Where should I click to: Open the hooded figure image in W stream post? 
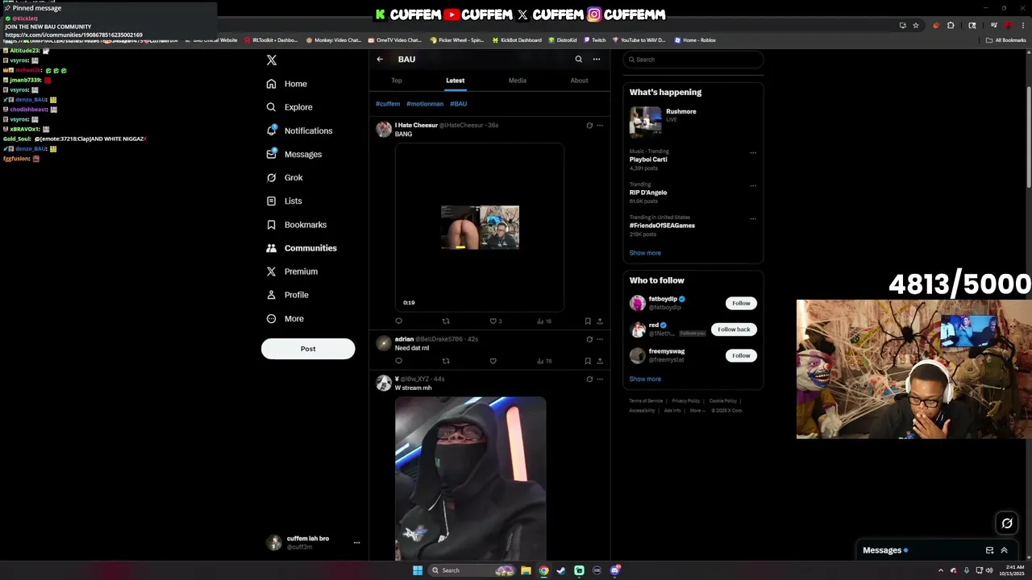[x=470, y=478]
